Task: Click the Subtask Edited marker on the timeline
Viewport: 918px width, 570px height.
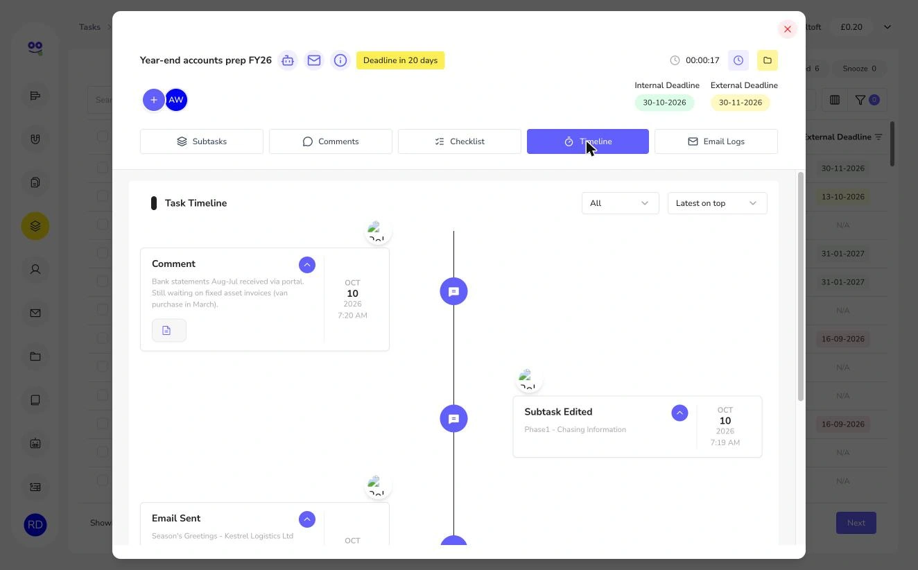Action: tap(454, 419)
